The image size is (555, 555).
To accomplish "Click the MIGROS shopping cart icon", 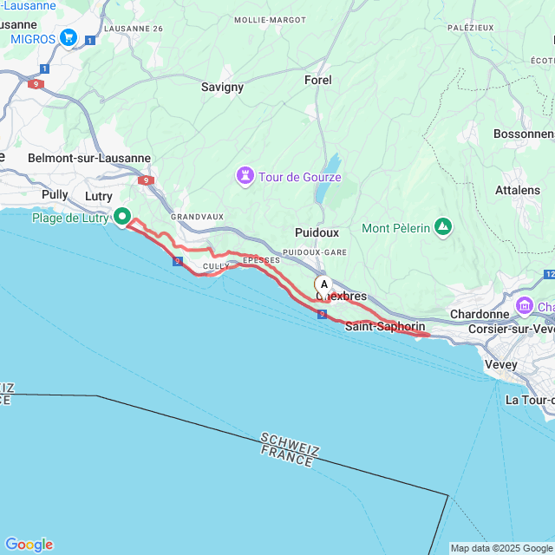I will tap(69, 38).
